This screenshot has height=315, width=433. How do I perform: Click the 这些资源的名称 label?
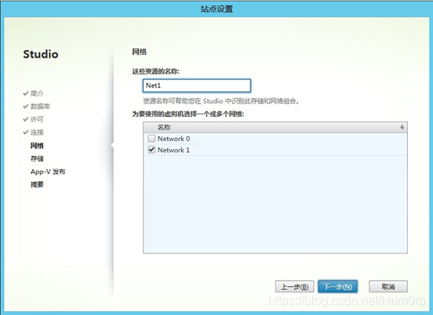coord(156,72)
